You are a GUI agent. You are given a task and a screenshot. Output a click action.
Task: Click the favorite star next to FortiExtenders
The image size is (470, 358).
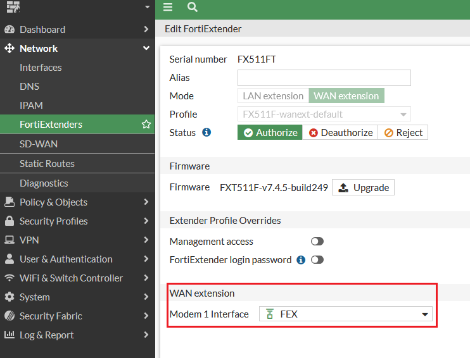146,125
